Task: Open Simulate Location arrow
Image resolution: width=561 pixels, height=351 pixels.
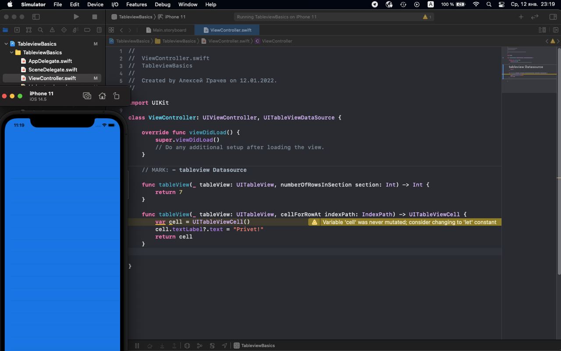Action: [224, 345]
